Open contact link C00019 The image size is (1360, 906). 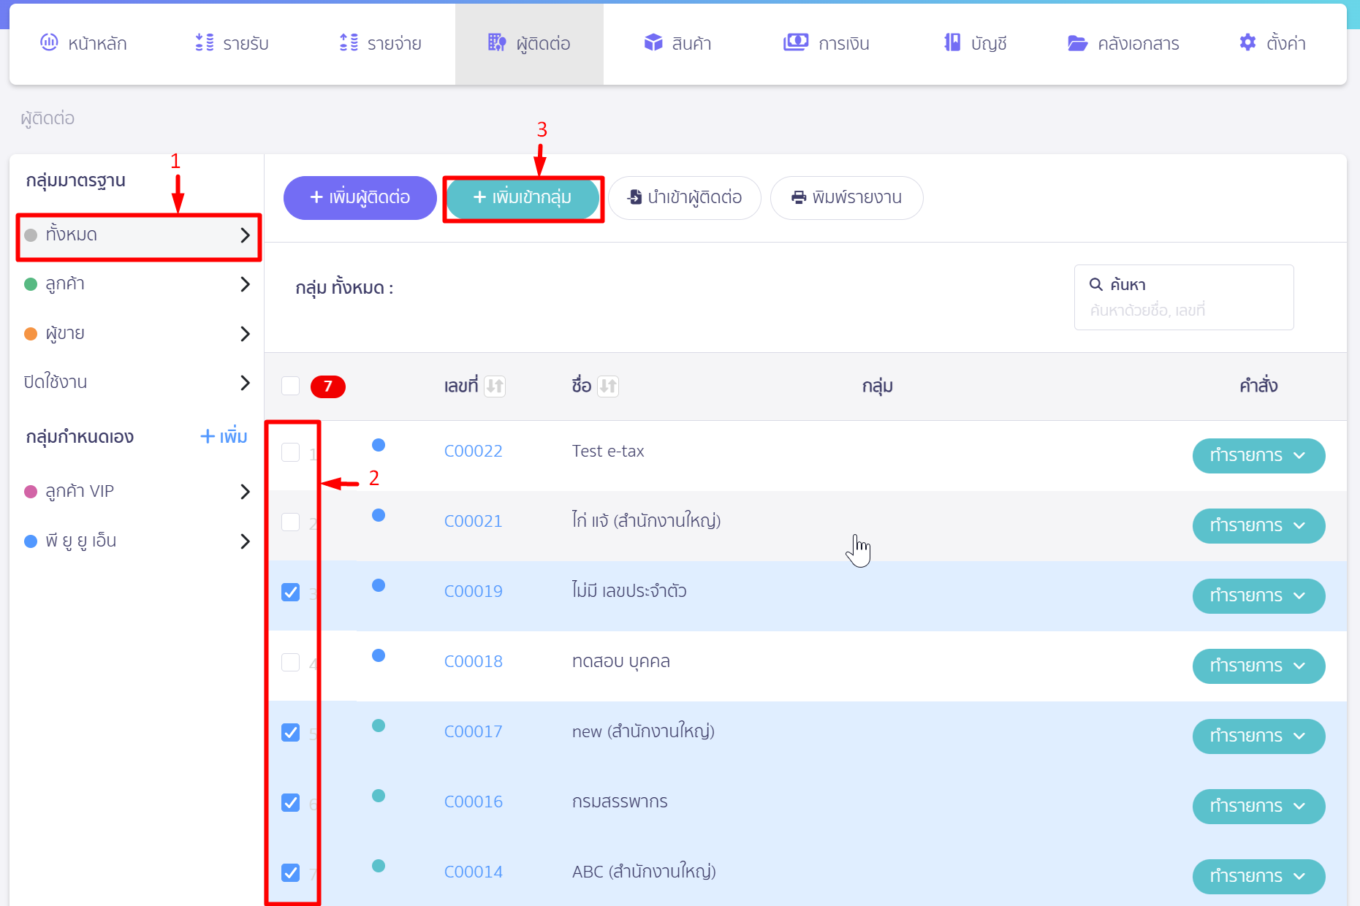click(x=474, y=592)
